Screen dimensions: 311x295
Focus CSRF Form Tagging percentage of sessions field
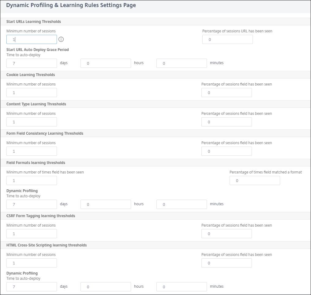(227, 234)
